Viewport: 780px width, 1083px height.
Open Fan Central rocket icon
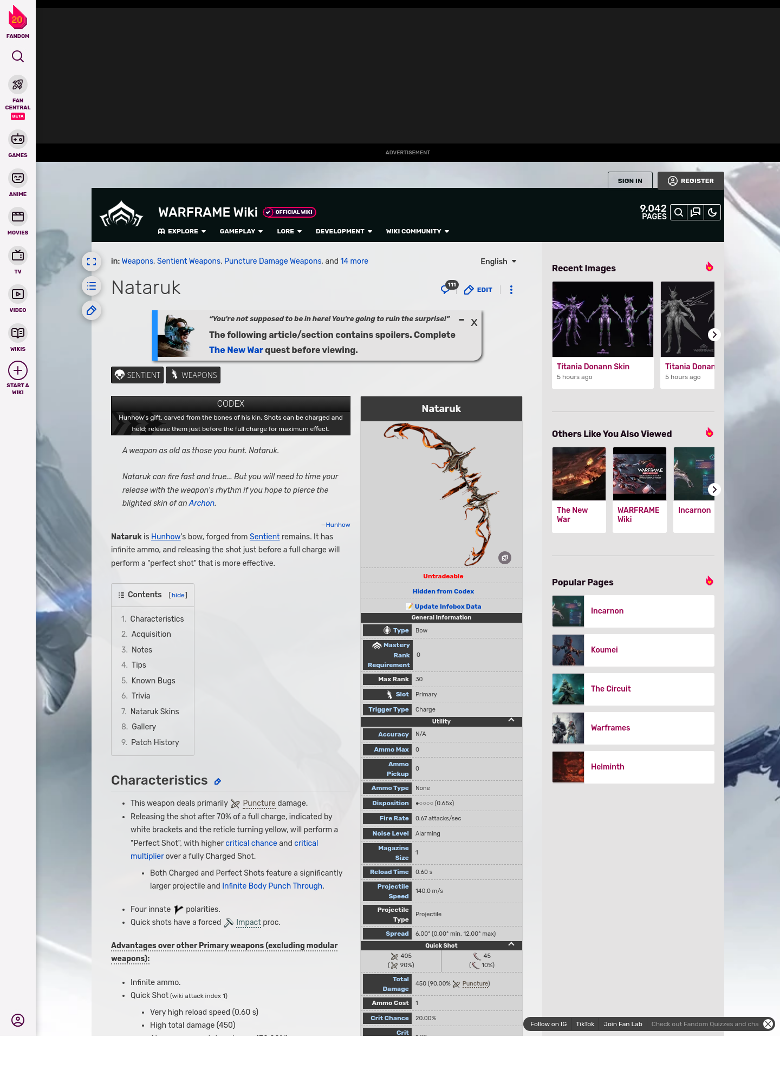(18, 85)
